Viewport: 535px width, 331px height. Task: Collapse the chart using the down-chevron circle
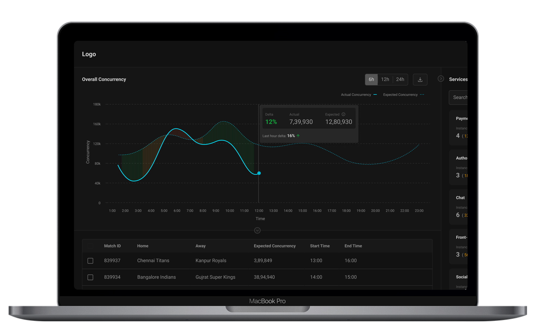tap(257, 231)
